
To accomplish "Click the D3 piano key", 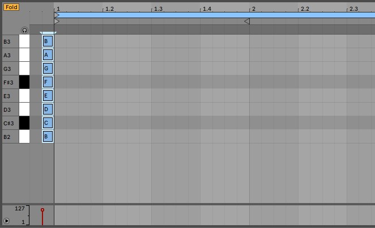I will pyautogui.click(x=24, y=109).
